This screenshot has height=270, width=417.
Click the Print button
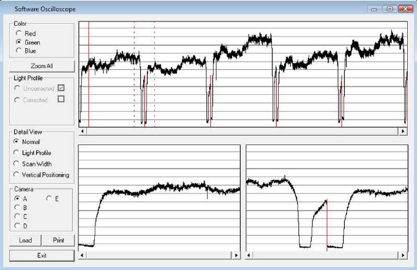pyautogui.click(x=59, y=240)
